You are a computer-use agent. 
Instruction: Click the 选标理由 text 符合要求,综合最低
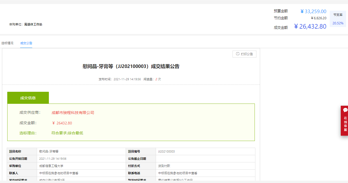[67, 133]
